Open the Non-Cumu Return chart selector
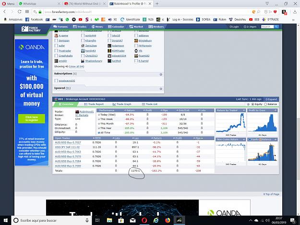300x225 pixels. pyautogui.click(x=244, y=140)
